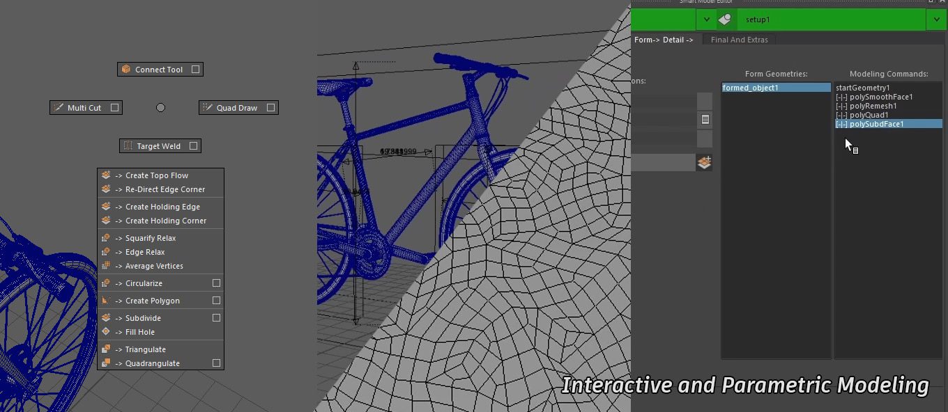The image size is (948, 412).
Task: Click the add-layer icon near Form Geometries
Action: click(704, 162)
